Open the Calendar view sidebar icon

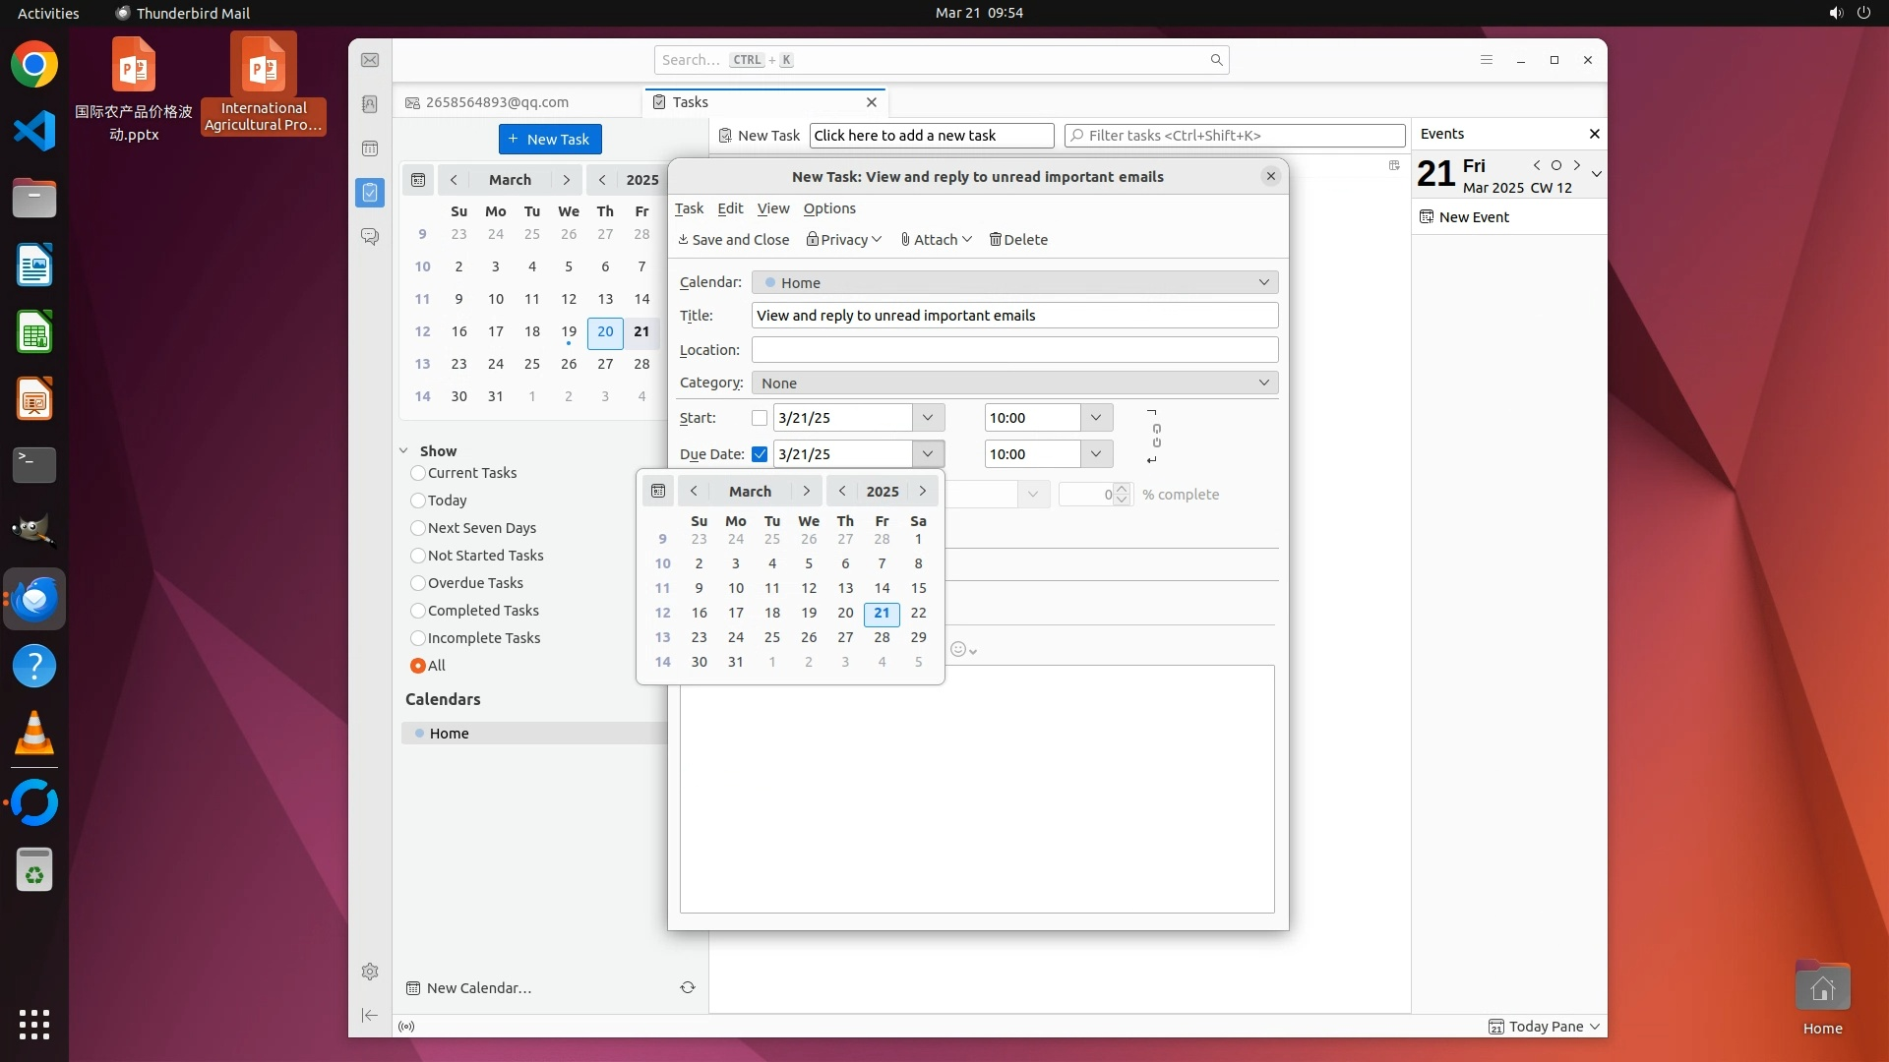[x=370, y=148]
